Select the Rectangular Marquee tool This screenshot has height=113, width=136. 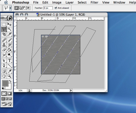[x=4, y=24]
